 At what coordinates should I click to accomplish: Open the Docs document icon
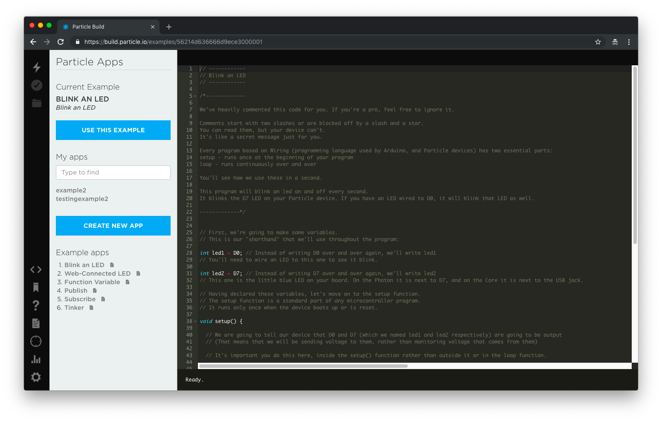[36, 323]
